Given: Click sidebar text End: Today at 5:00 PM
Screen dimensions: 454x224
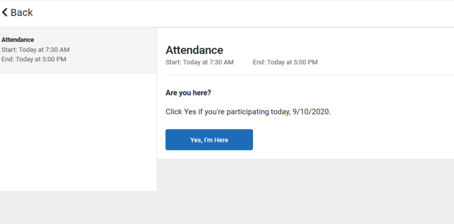Looking at the screenshot, I should coord(33,59).
